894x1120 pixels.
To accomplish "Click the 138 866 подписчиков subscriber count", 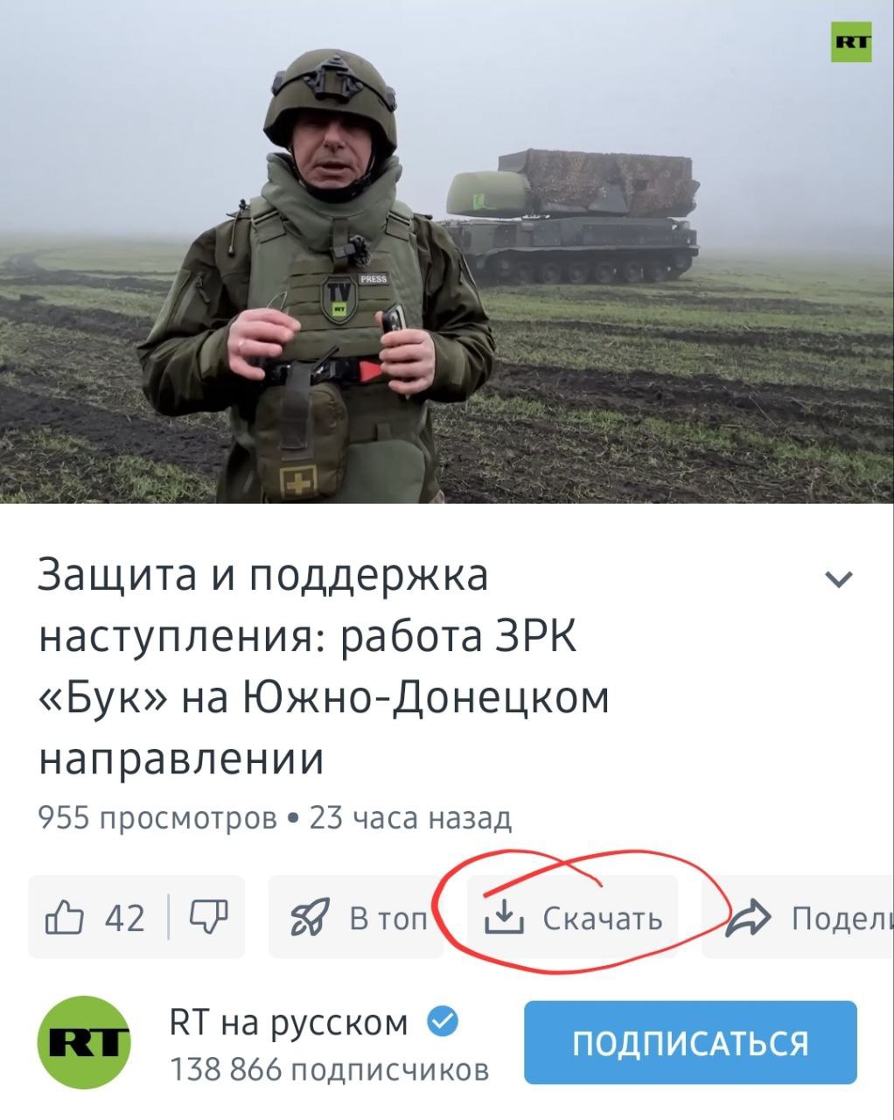I will tap(329, 1069).
